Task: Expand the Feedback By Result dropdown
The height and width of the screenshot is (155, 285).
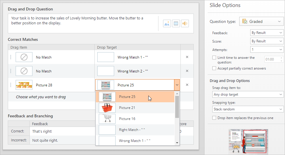Action: (x=267, y=33)
